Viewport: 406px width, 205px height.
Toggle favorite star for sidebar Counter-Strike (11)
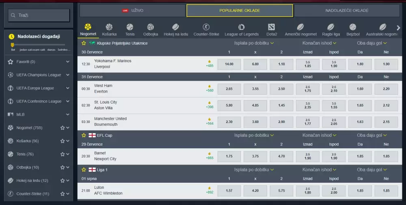[63, 194]
